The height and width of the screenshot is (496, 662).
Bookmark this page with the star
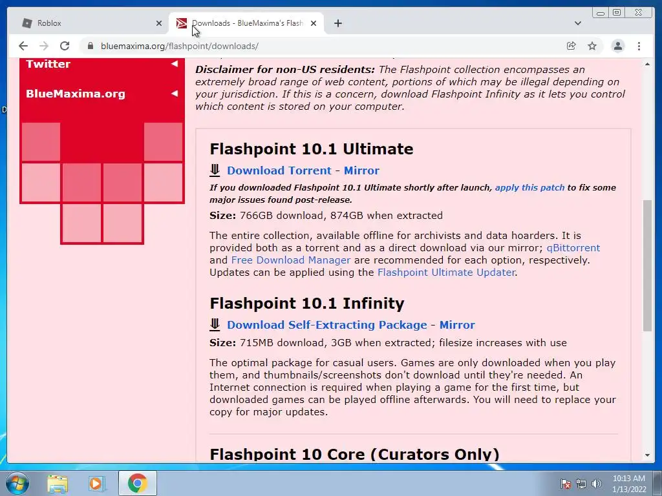592,46
